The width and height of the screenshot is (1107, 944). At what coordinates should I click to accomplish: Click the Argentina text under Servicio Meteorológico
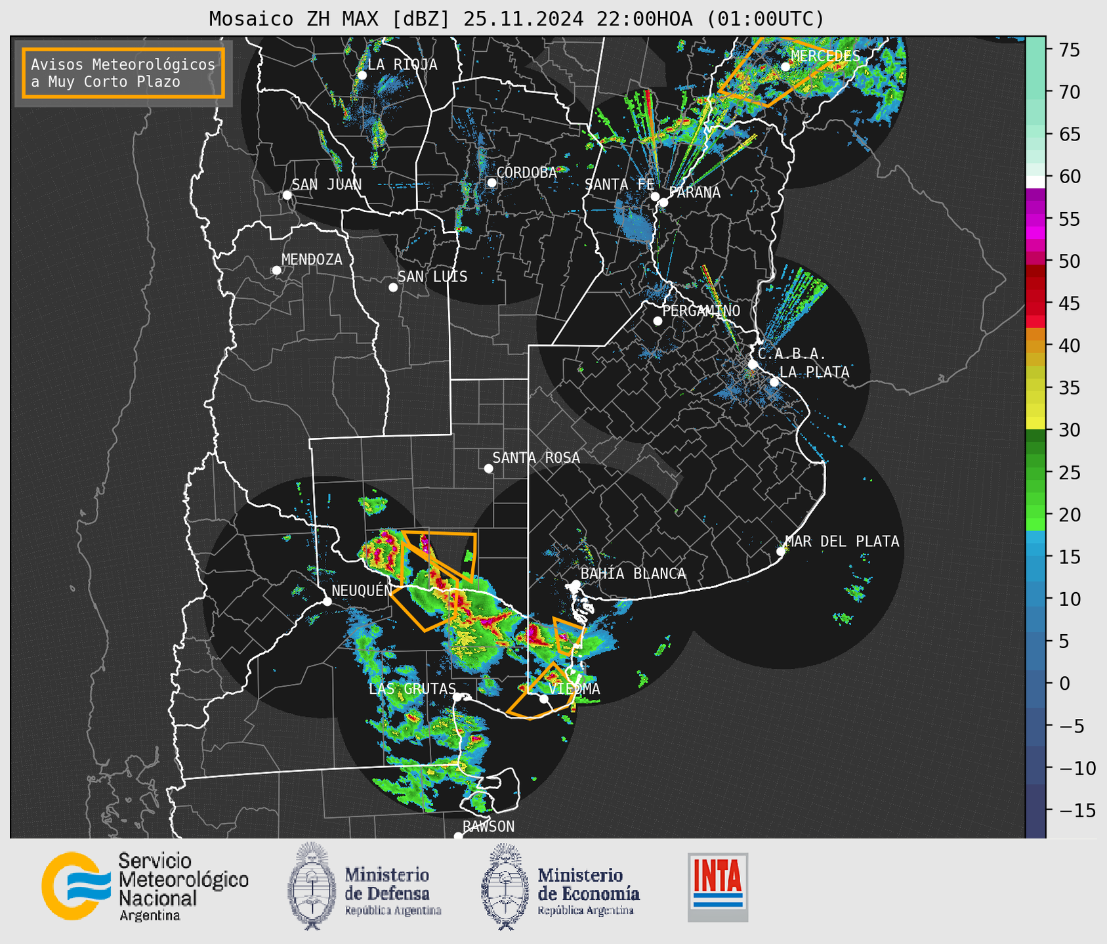[150, 915]
